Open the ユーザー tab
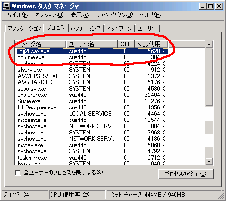This screenshot has width=226, height=201. [x=147, y=28]
